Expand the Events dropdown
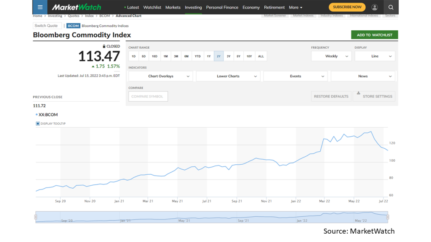 click(295, 76)
